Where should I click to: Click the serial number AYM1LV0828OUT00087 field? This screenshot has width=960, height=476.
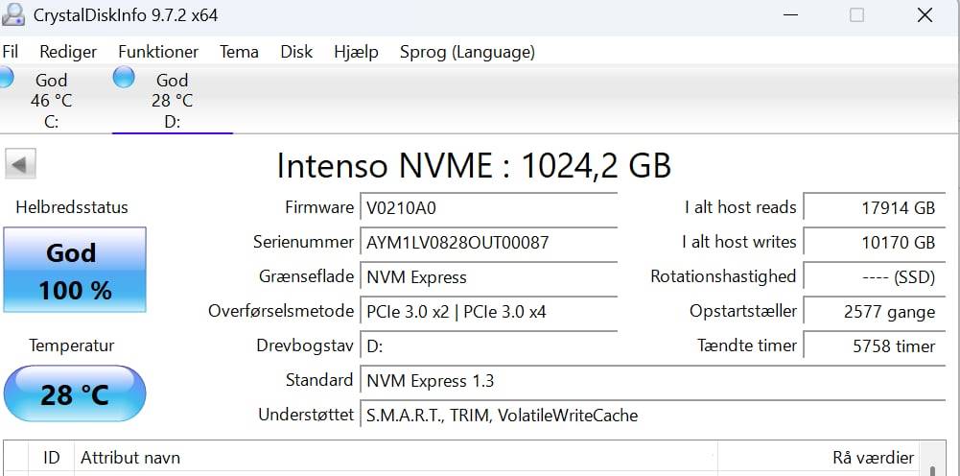(488, 243)
